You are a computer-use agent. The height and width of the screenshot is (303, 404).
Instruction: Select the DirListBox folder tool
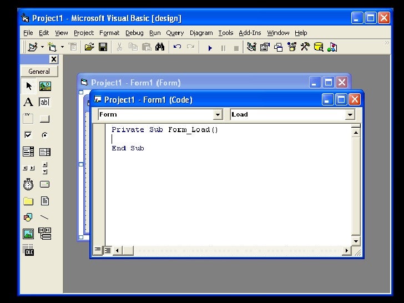[28, 201]
